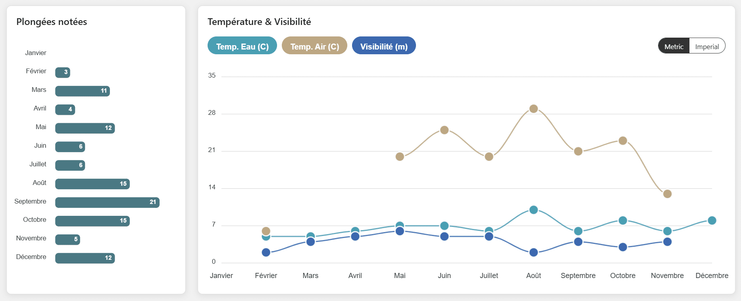741x301 pixels.
Task: Select the Metric units option
Action: point(674,46)
